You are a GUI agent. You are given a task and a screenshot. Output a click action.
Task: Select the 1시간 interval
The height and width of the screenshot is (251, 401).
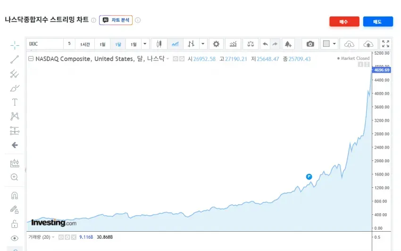(x=85, y=44)
